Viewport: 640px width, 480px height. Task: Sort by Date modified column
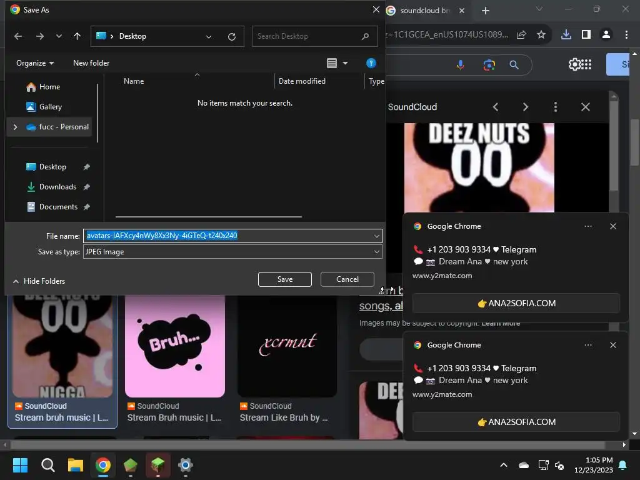coord(302,81)
